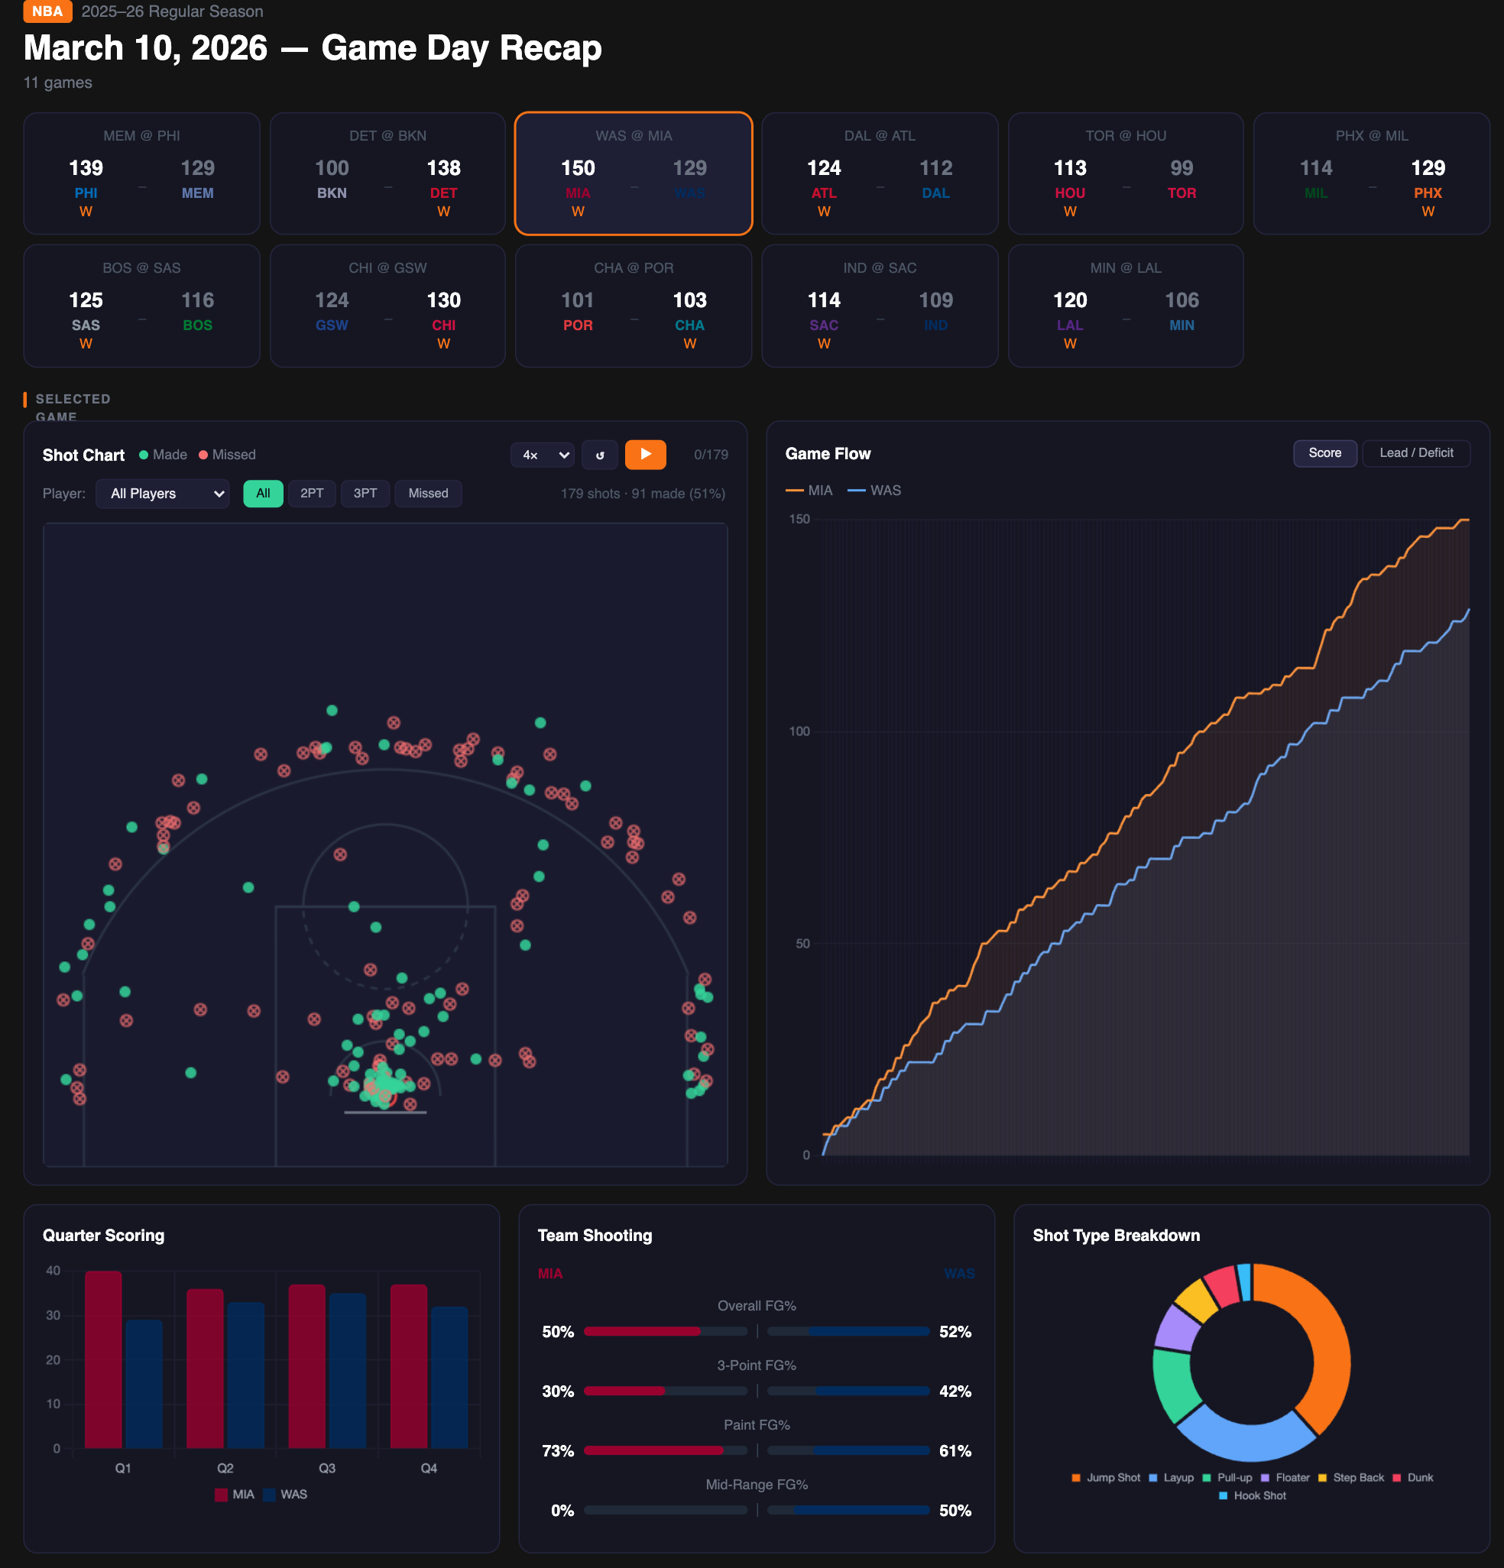The width and height of the screenshot is (1504, 1568).
Task: Open the playback speed dropdown showing 4x
Action: point(543,455)
